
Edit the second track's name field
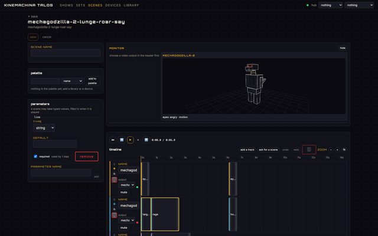pos(129,206)
